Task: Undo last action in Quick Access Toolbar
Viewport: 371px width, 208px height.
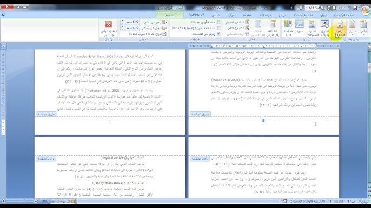Action: coord(349,8)
